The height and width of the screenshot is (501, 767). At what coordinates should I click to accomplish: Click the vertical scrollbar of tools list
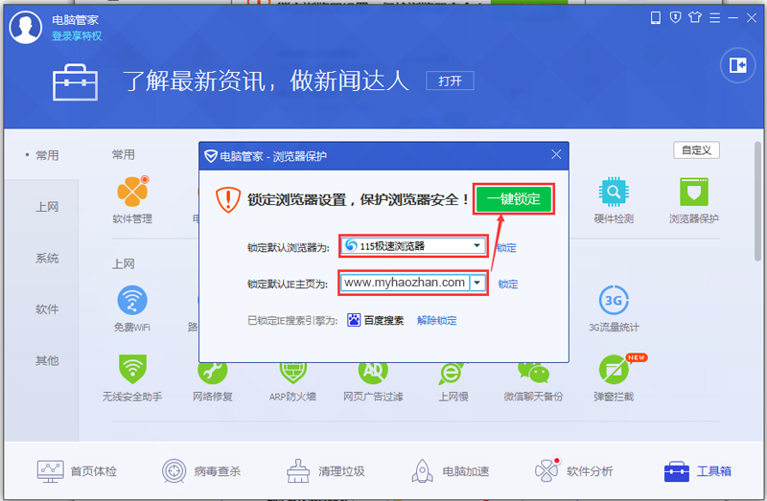point(757,203)
